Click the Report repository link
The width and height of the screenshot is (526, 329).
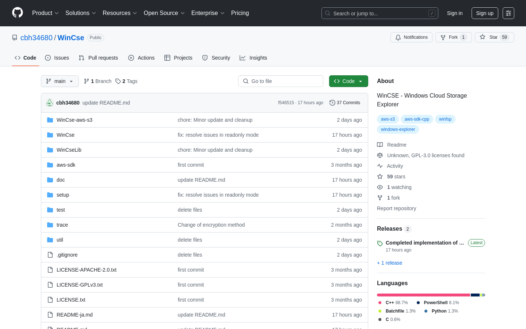(396, 208)
